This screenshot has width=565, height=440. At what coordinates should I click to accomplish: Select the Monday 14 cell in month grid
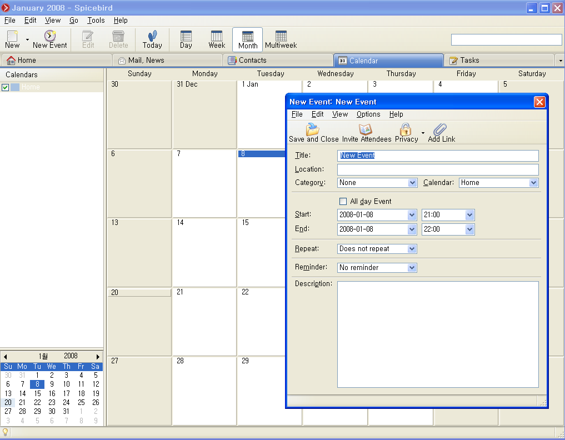click(x=204, y=252)
